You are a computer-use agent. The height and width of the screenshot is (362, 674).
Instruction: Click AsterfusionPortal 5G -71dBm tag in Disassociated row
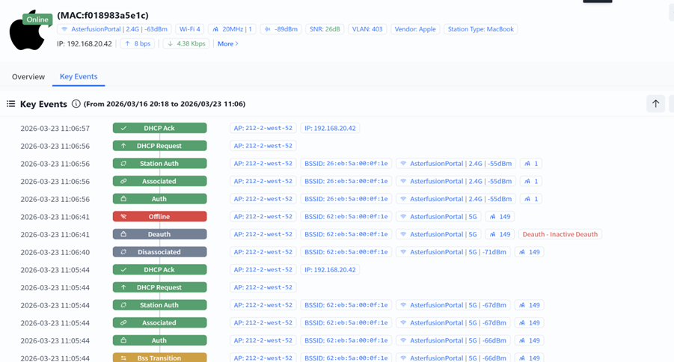click(453, 251)
